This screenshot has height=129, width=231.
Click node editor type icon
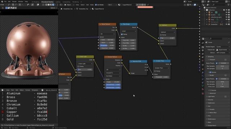tap(61, 5)
